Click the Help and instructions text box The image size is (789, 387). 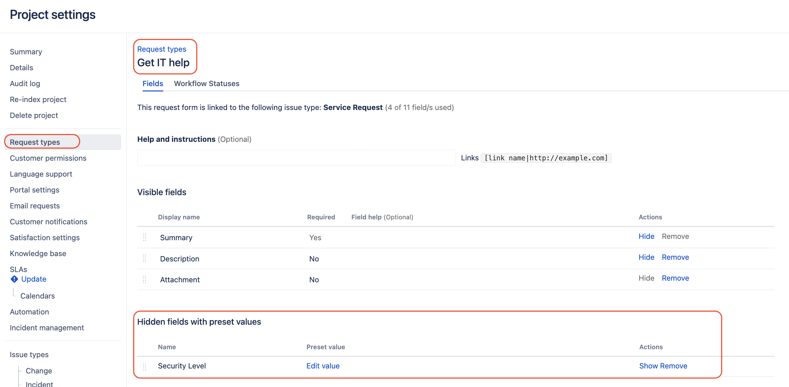(x=296, y=158)
